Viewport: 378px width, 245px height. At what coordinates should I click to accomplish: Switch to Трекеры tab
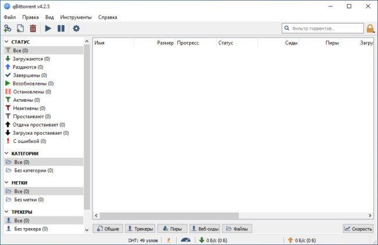pyautogui.click(x=140, y=229)
